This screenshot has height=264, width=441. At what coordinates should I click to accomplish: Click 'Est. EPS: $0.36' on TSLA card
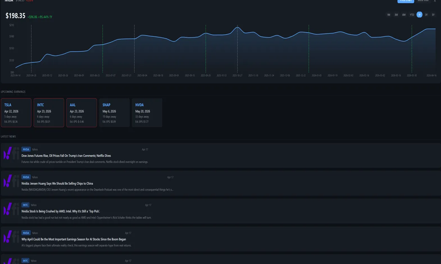pyautogui.click(x=11, y=122)
